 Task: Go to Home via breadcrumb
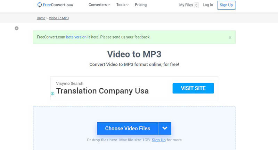tap(41, 18)
